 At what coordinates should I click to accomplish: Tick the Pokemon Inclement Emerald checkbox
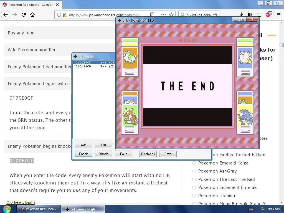coord(194,187)
